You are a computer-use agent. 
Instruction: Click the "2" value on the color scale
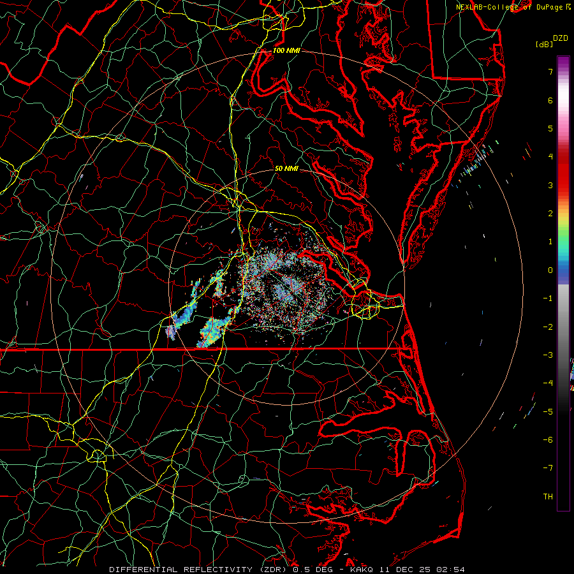tap(550, 214)
